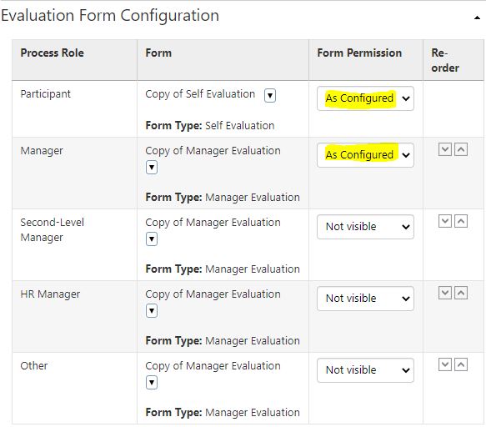Open form options arrow in HR Manager row
This screenshot has width=486, height=427.
pyautogui.click(x=152, y=311)
